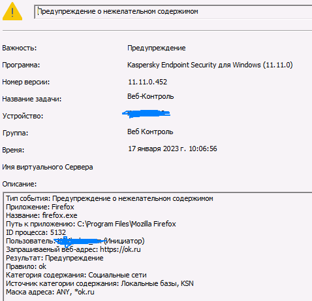This screenshot has height=301, width=312.
Task: Click the version number 11.11.0.452
Action: coord(148,82)
